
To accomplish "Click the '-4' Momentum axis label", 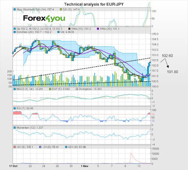I will tap(153, 145).
